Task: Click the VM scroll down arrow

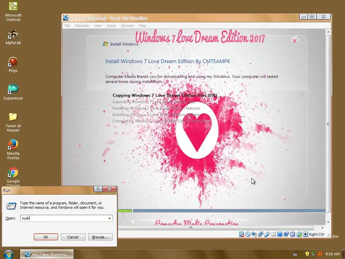Action: [328, 222]
